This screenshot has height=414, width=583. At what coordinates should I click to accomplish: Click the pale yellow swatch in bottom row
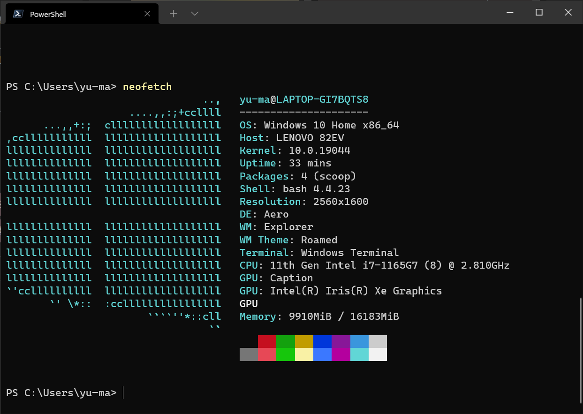pos(304,354)
